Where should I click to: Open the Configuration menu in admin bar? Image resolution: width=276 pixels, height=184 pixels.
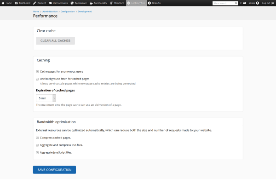click(137, 3)
